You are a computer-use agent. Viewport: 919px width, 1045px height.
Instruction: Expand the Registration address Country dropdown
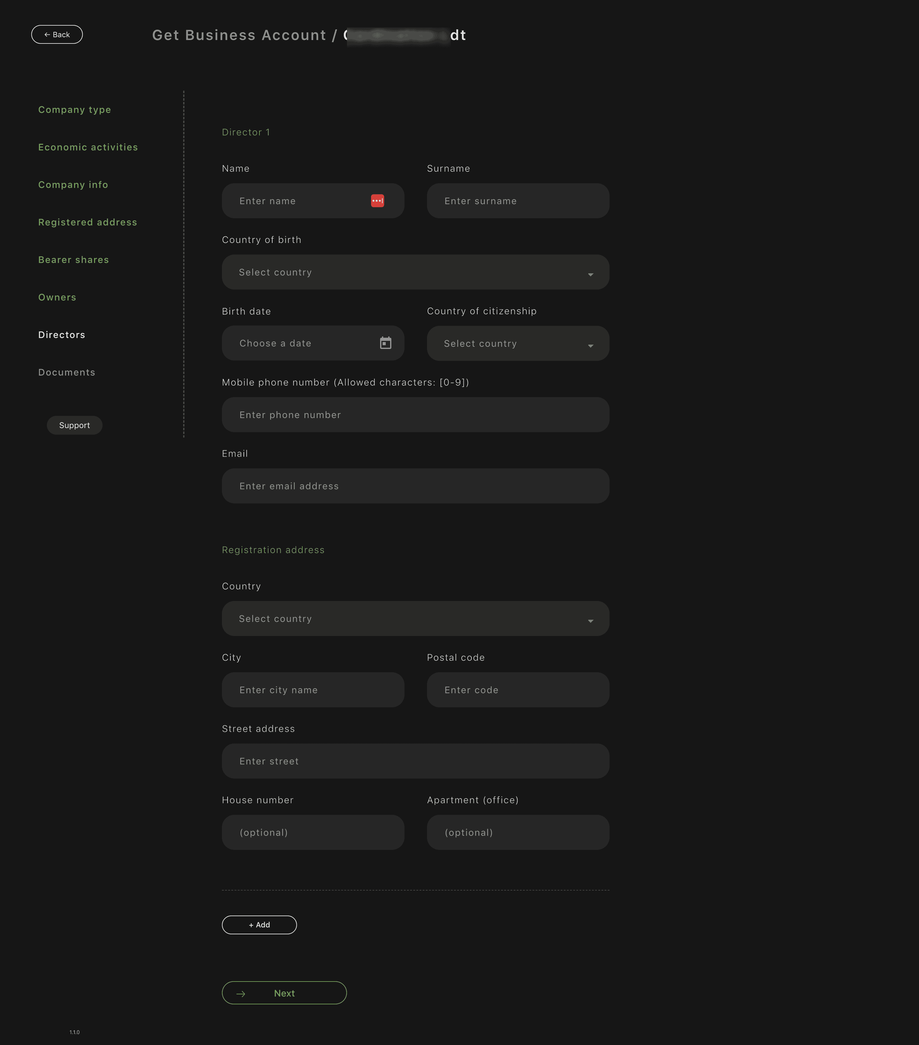(x=415, y=618)
